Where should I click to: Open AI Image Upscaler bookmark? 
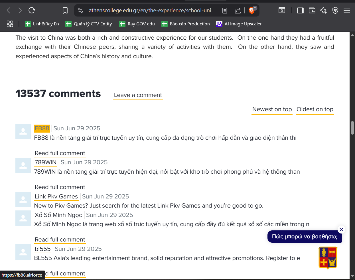coord(239,24)
